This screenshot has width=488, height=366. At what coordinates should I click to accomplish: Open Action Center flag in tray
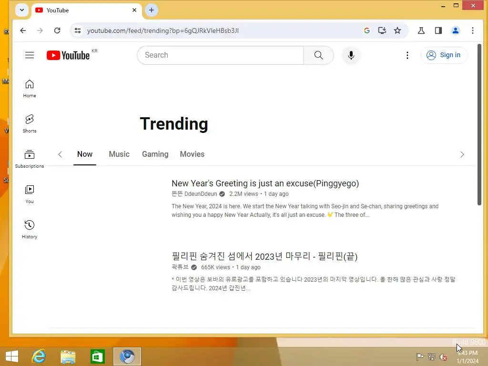pos(420,356)
